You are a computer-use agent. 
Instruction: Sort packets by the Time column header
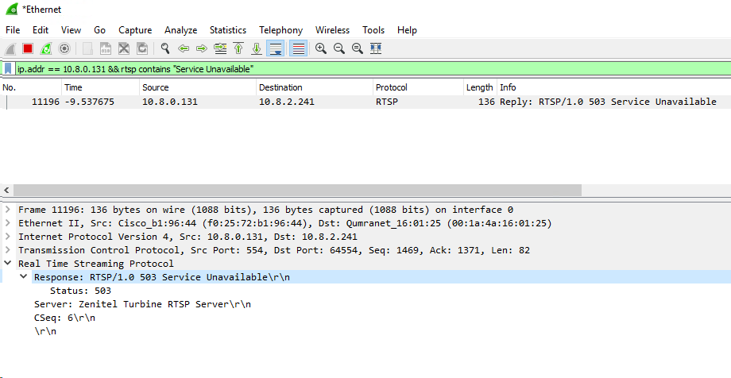coord(101,87)
